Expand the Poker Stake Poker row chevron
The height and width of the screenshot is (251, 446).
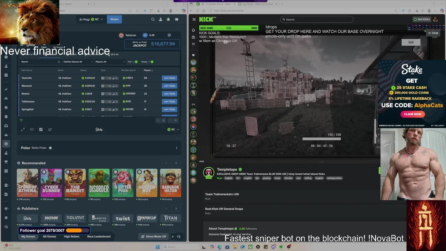(x=176, y=148)
